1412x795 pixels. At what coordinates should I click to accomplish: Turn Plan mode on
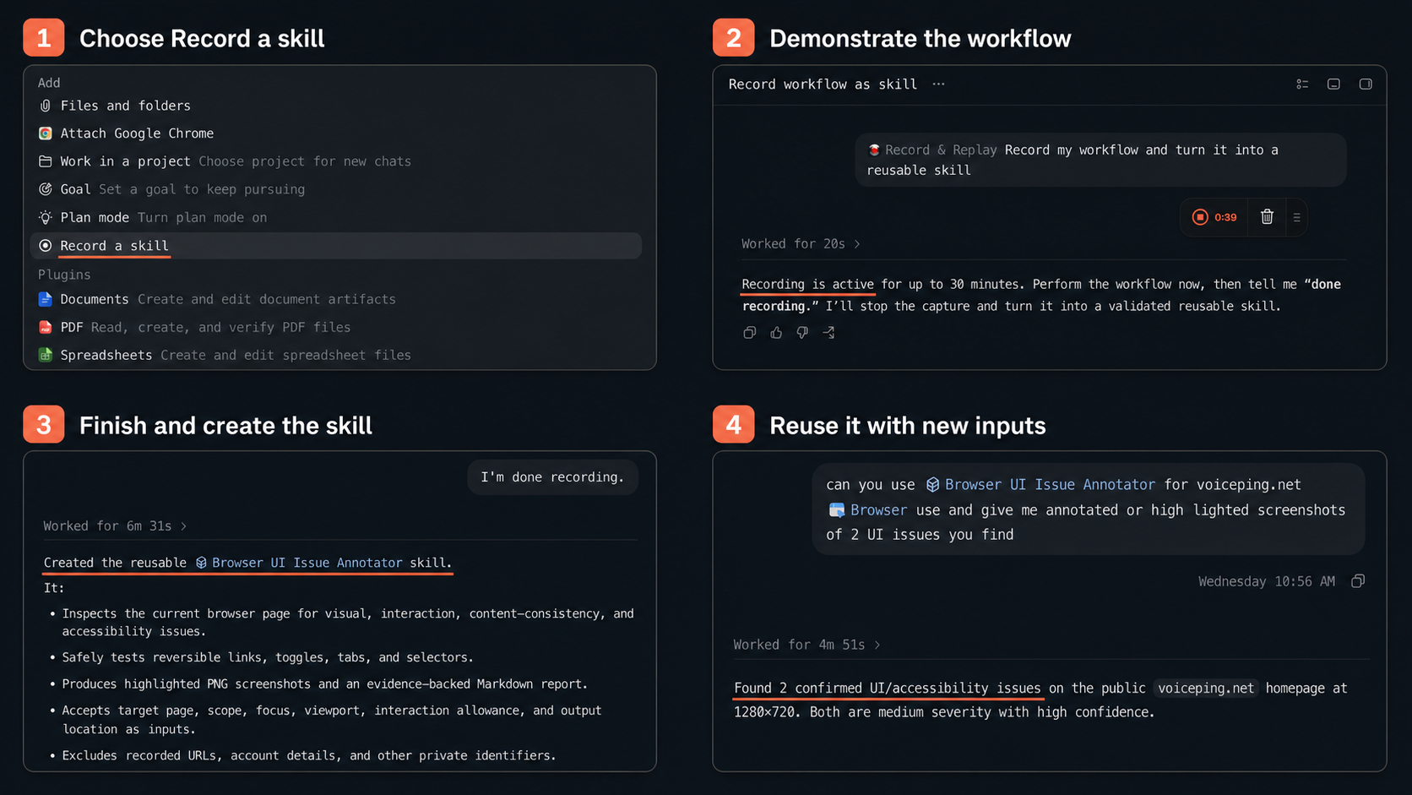[336, 217]
